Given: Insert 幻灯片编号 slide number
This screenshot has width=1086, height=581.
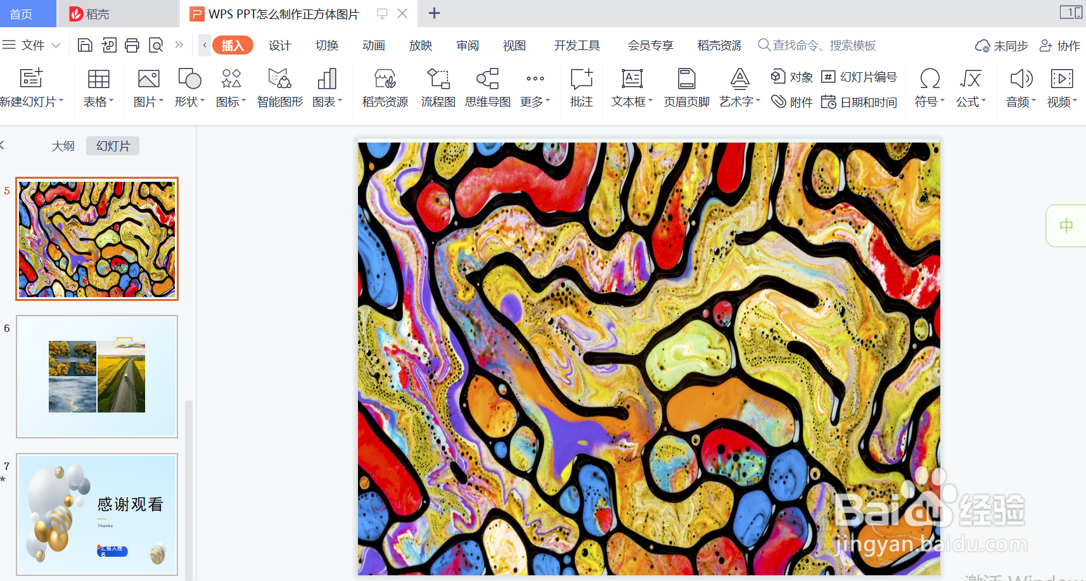Looking at the screenshot, I should (x=859, y=77).
